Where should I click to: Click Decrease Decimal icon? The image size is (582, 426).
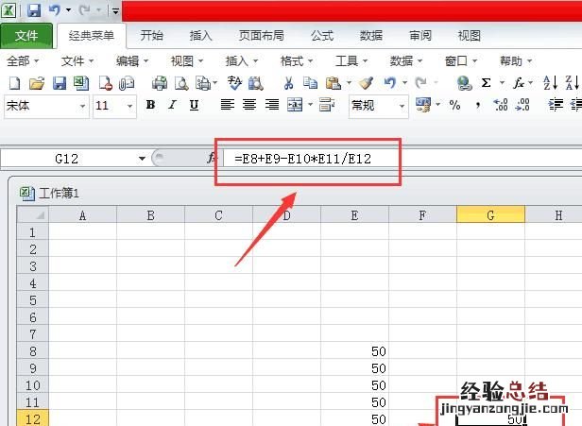(522, 106)
